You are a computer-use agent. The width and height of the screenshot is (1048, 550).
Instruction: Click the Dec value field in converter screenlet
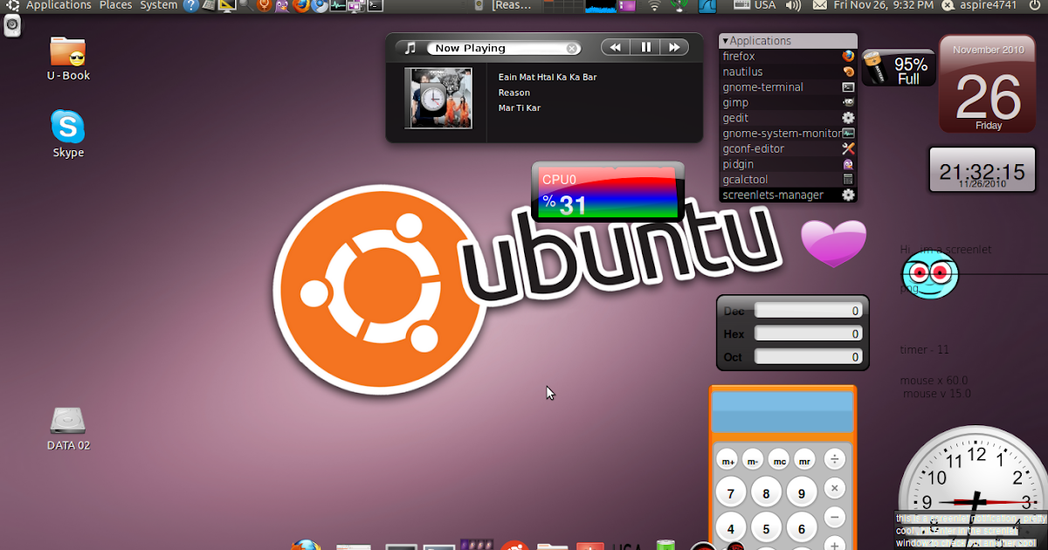(x=809, y=311)
